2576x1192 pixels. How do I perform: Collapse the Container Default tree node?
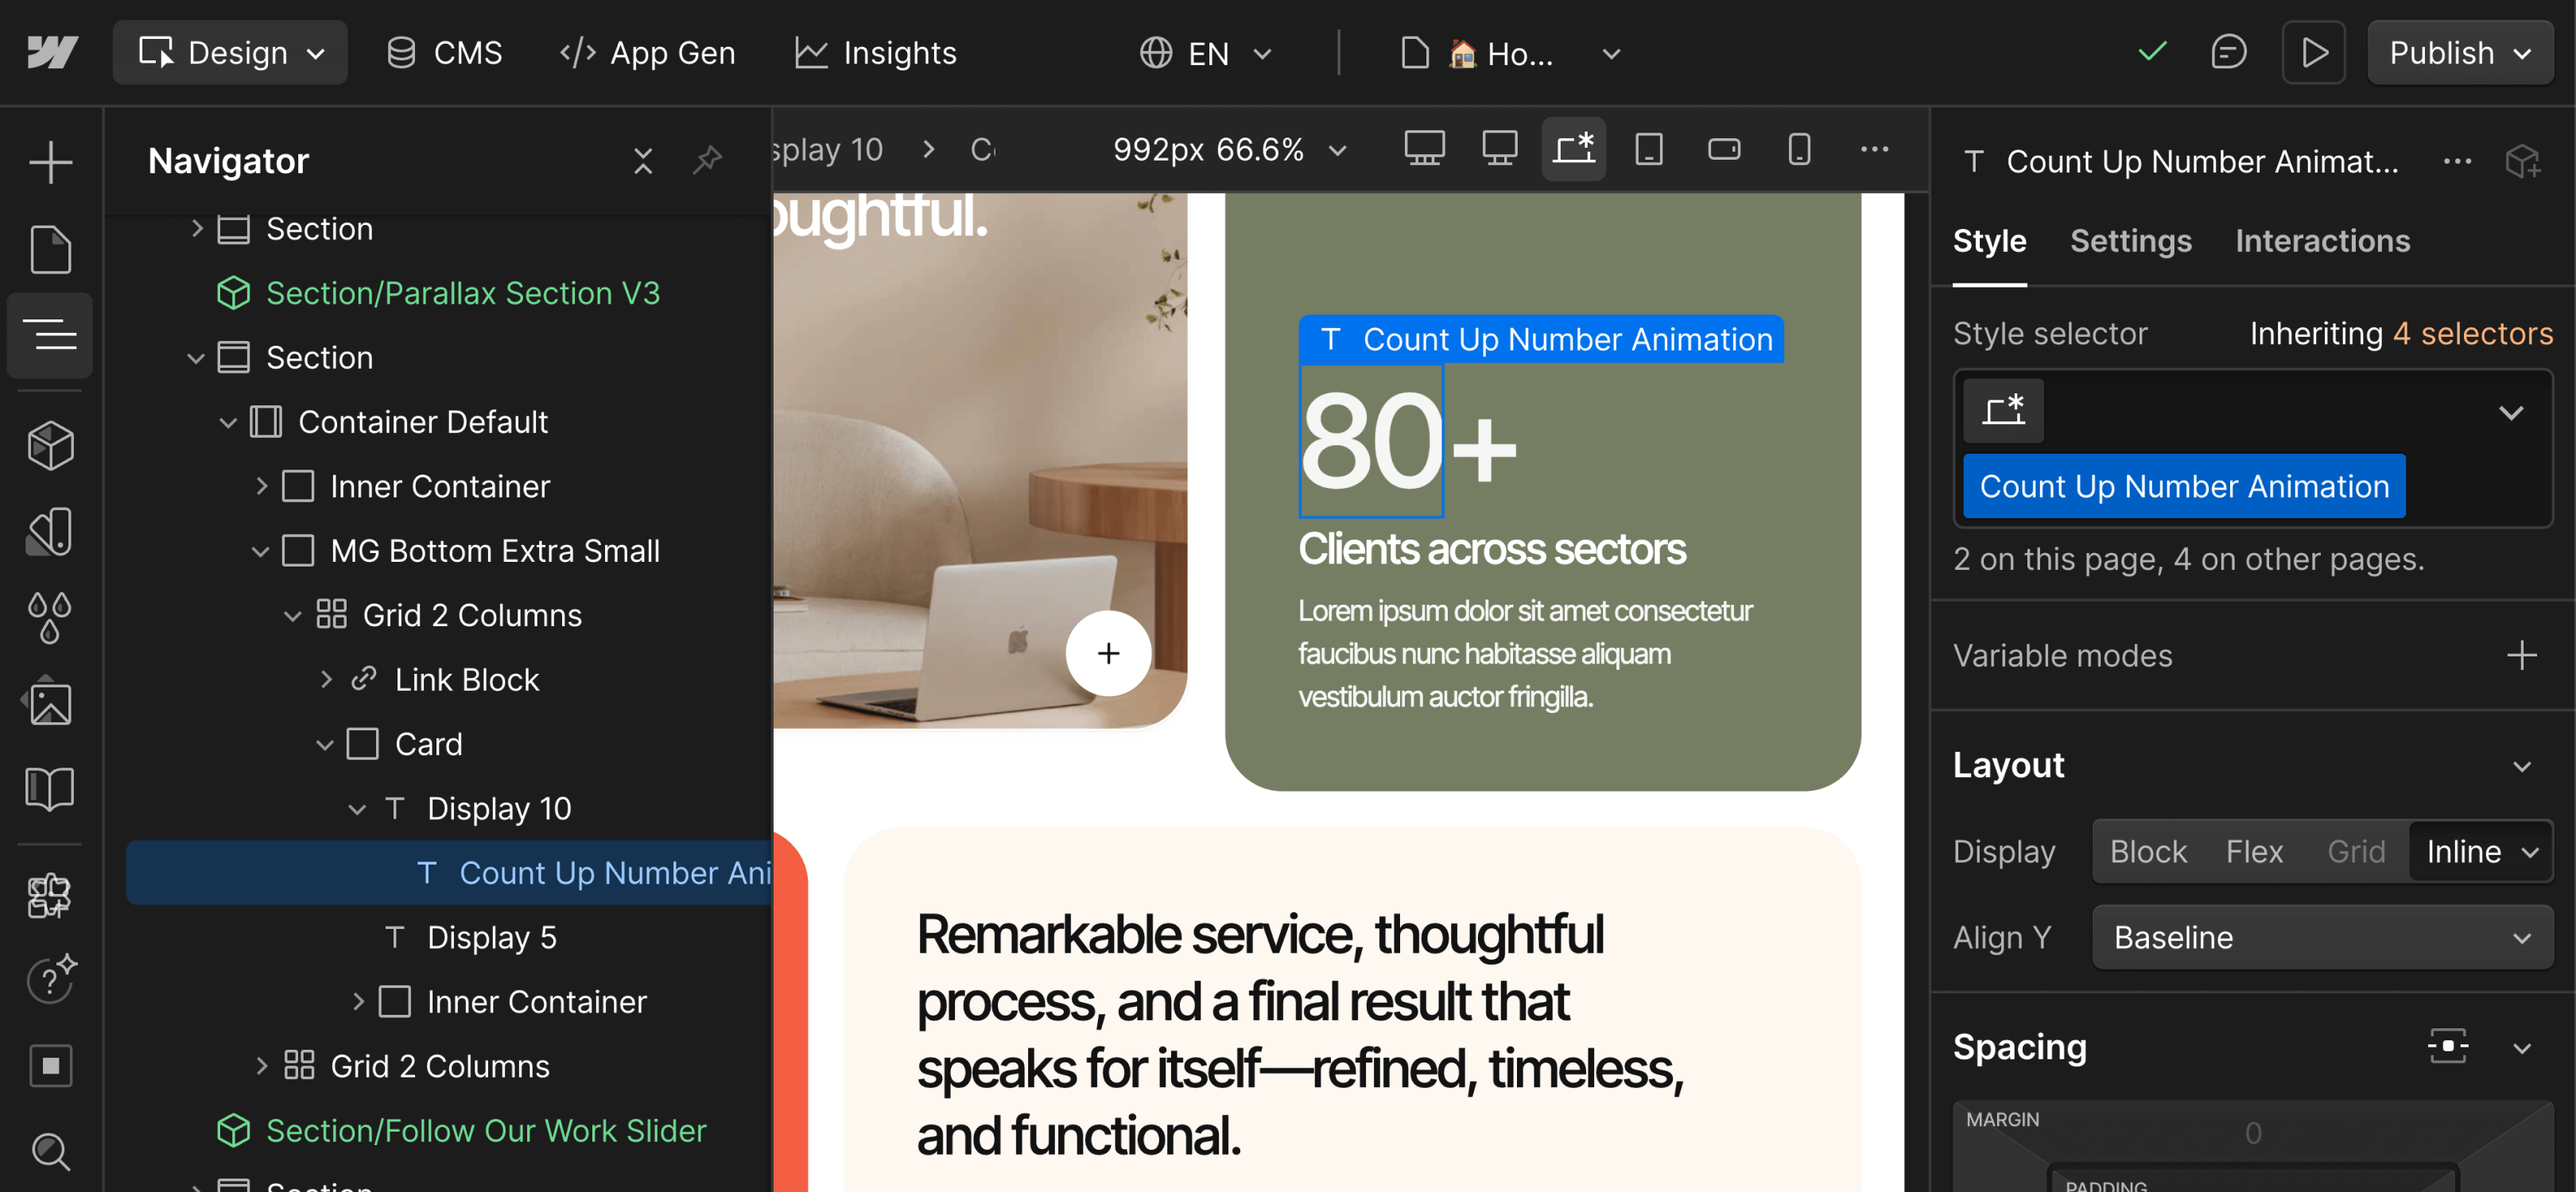coord(229,422)
